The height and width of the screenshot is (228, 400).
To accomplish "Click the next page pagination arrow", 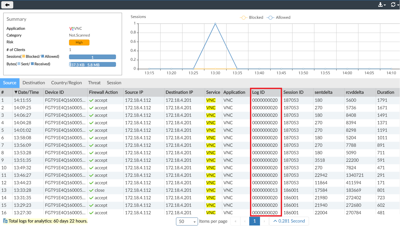I will pos(264,221).
